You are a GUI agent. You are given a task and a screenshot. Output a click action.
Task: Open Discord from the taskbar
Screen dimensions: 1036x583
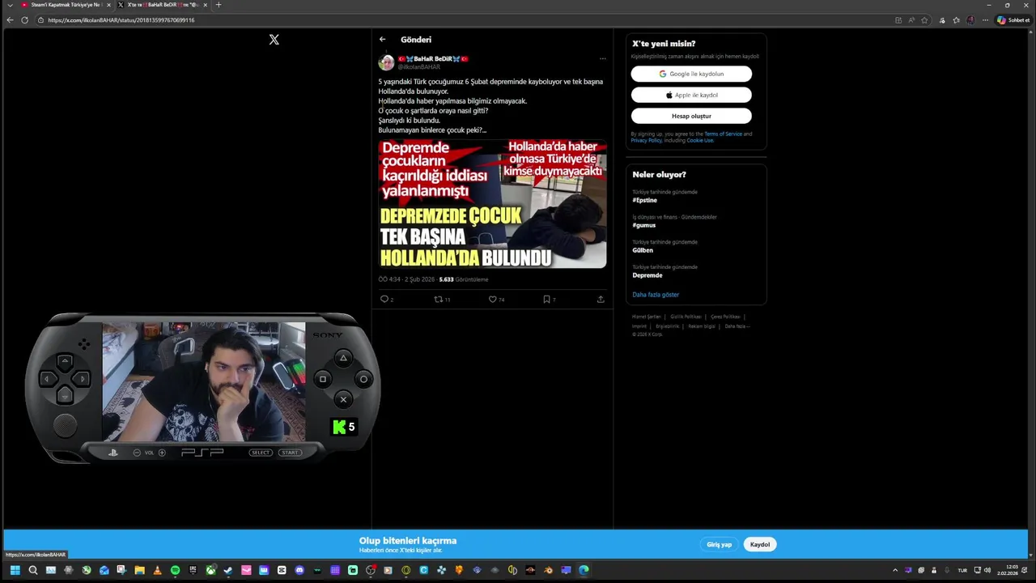tap(299, 570)
